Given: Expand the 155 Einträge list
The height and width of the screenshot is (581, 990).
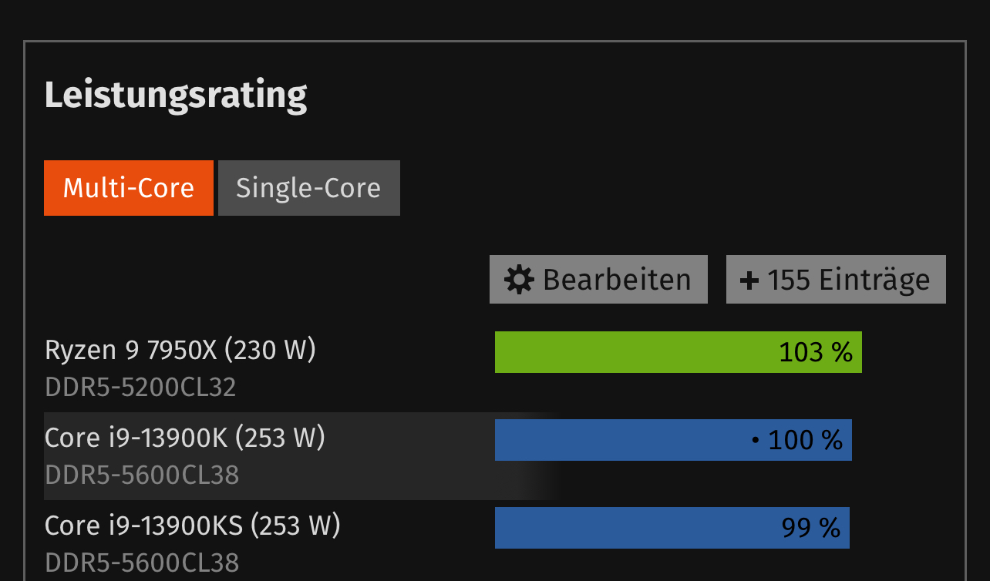Looking at the screenshot, I should coord(836,279).
